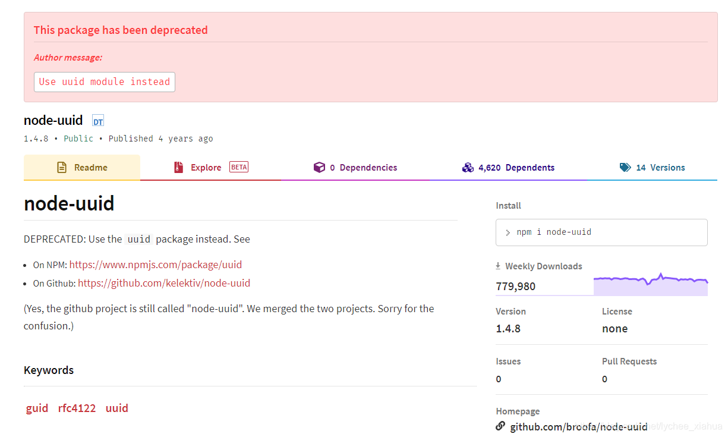The width and height of the screenshot is (728, 437).
Task: Click 'This package has been deprecated' heading
Action: 121,30
